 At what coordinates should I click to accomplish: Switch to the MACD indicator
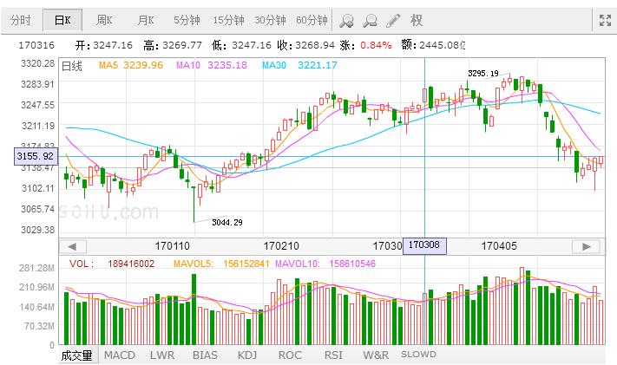click(x=120, y=355)
